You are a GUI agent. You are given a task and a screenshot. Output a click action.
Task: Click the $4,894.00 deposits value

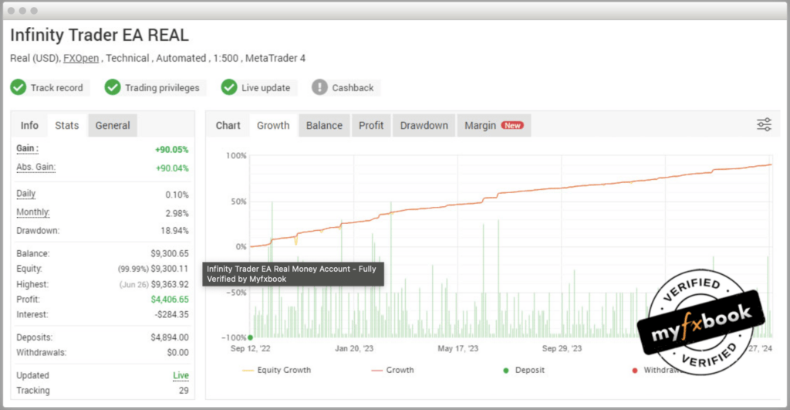click(170, 337)
